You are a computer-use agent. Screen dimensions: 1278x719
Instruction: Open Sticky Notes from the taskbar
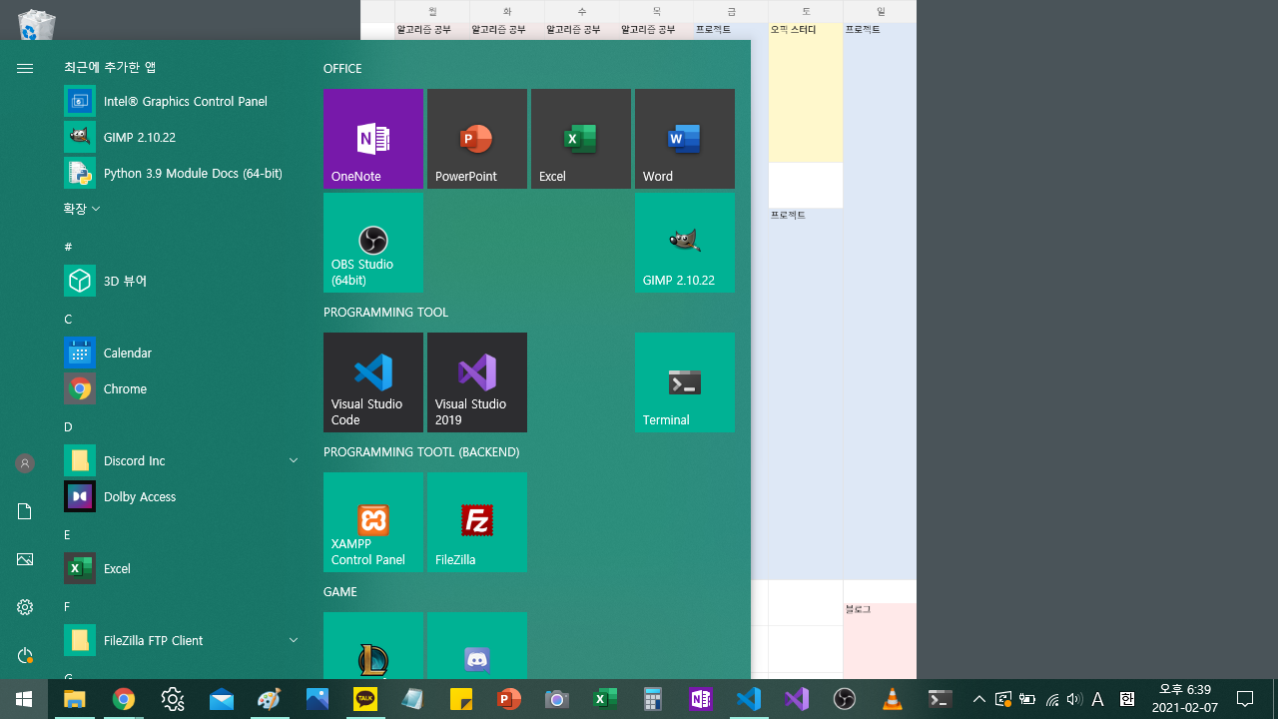461,699
